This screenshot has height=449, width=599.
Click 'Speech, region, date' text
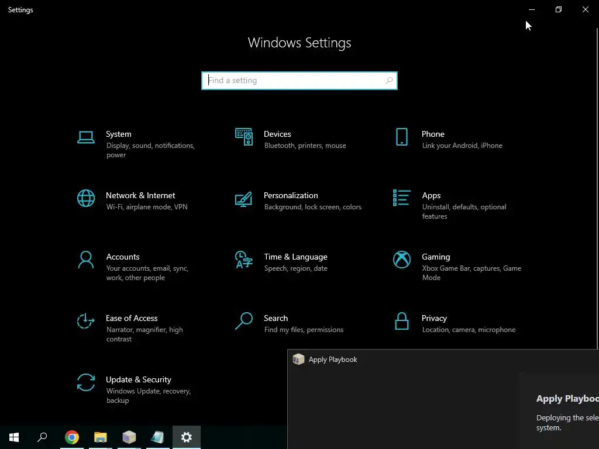click(295, 268)
